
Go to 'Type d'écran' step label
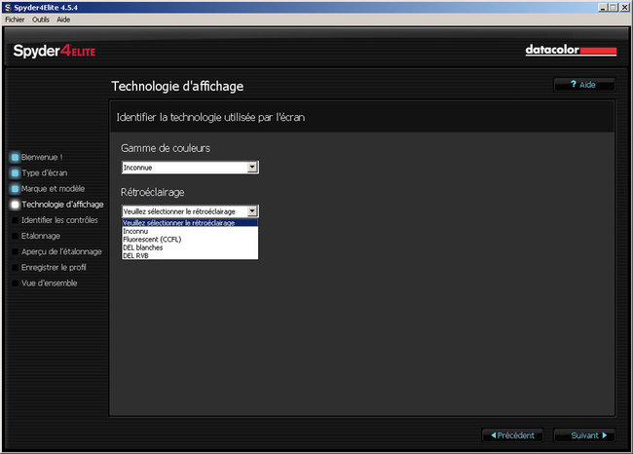(x=45, y=172)
